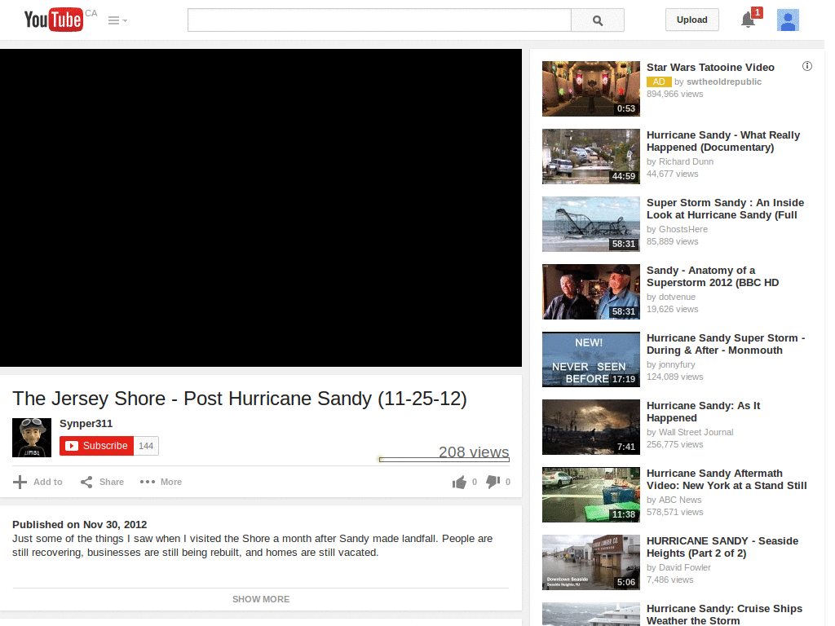Open Sandy - Anatomy of a Superstorm title
This screenshot has width=835, height=626.
tap(713, 276)
